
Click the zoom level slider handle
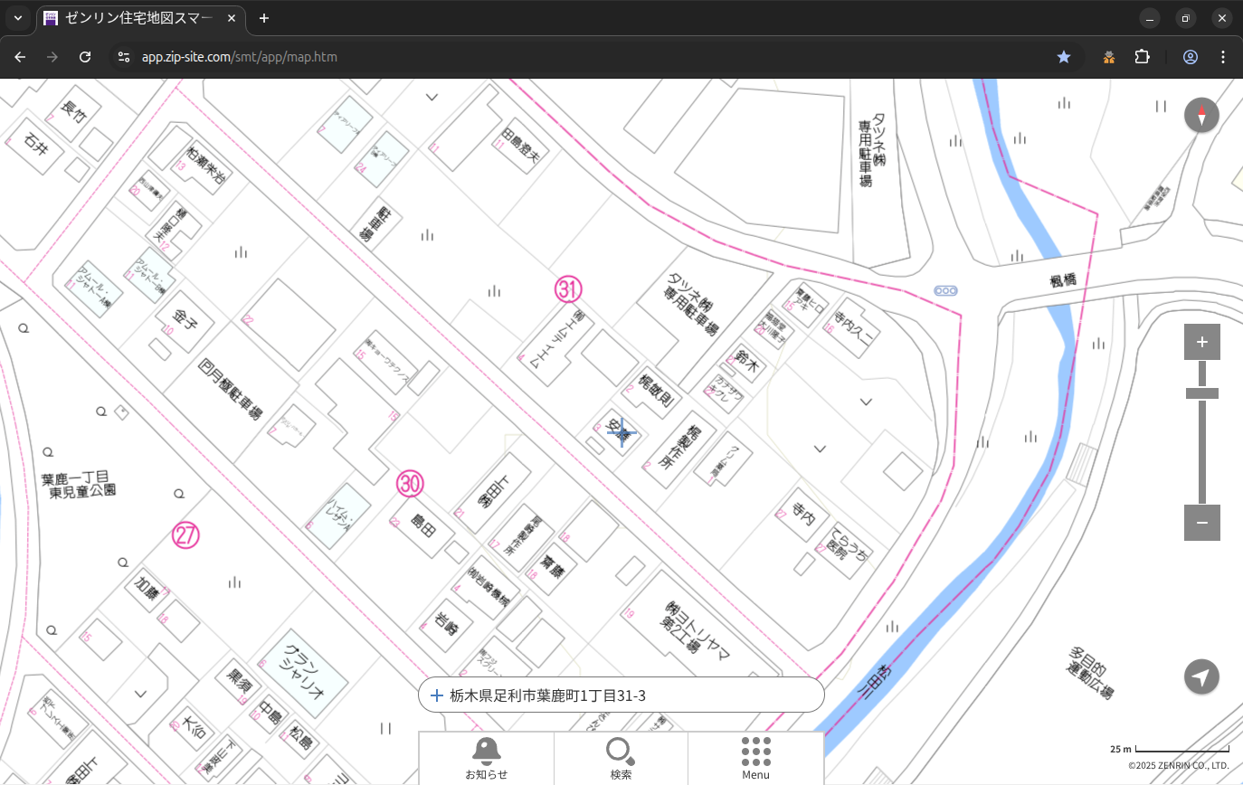point(1201,393)
